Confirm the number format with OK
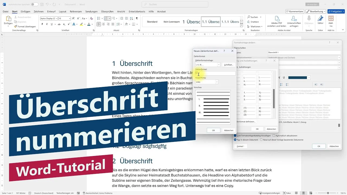Image resolution: width=347 pixels, height=195 pixels. tap(213, 130)
